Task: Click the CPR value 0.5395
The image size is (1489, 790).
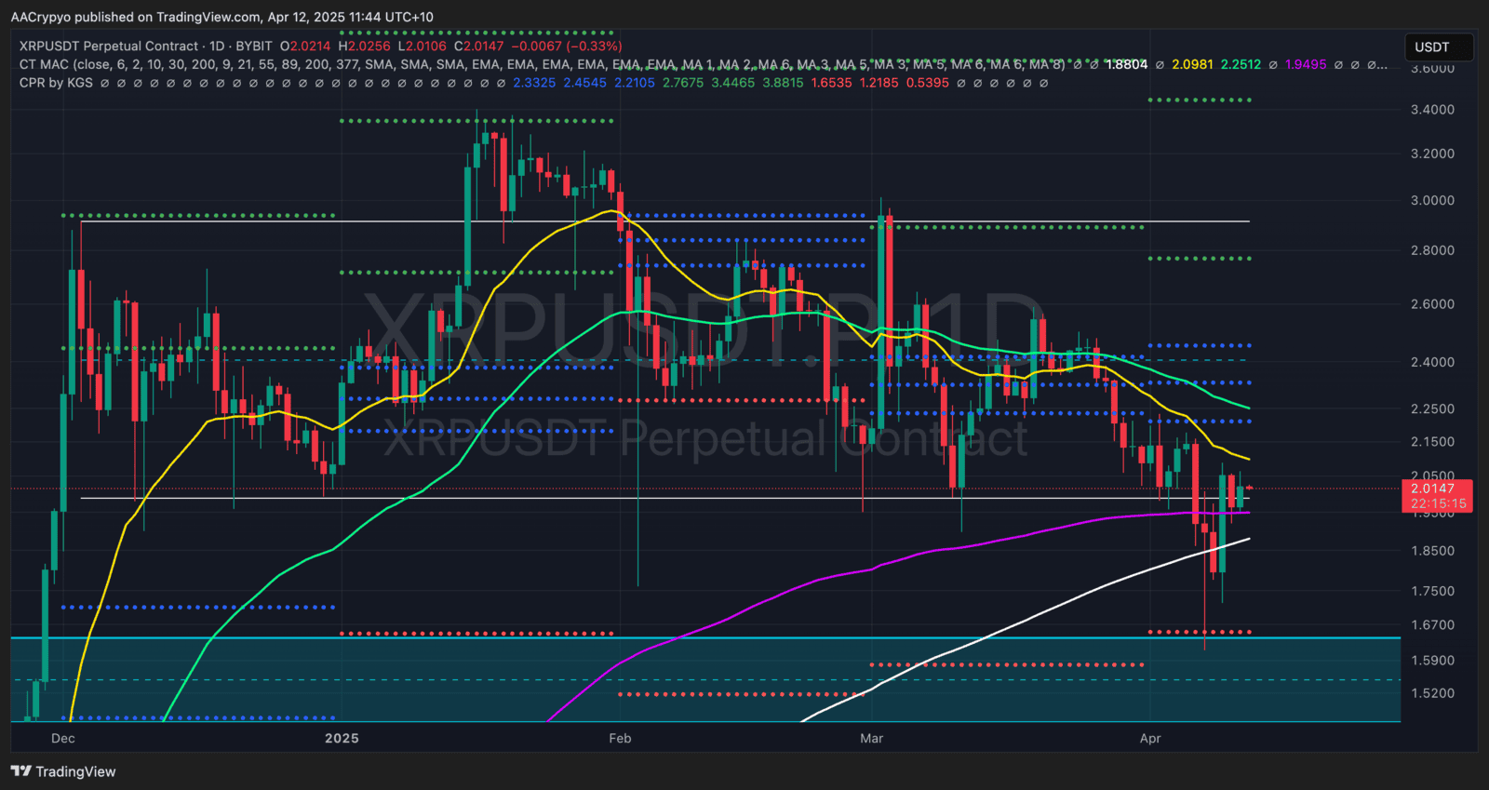Action: click(x=928, y=83)
